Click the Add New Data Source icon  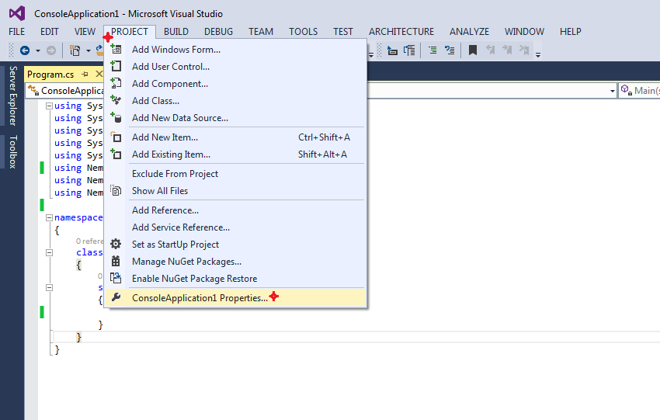(116, 117)
